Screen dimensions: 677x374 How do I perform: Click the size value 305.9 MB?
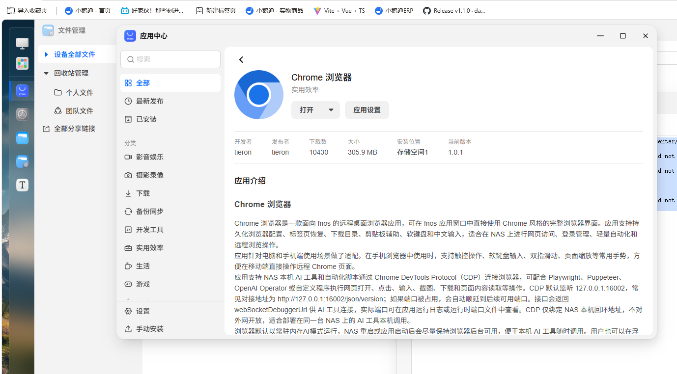pyautogui.click(x=363, y=152)
